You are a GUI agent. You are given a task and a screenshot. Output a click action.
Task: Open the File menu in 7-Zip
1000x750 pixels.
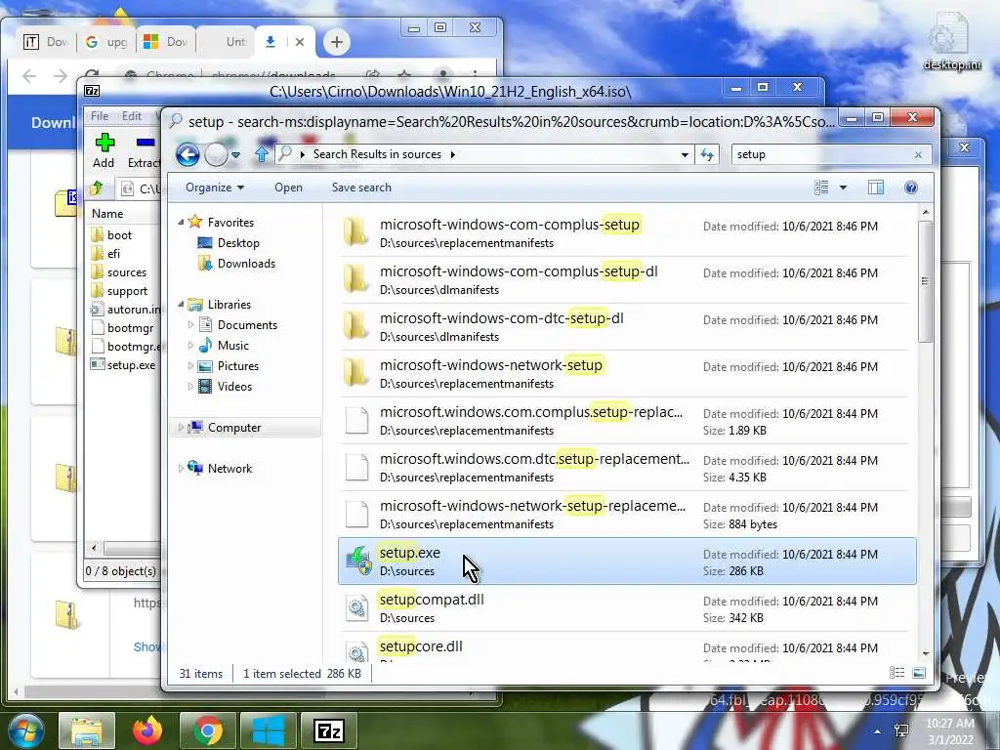[100, 116]
